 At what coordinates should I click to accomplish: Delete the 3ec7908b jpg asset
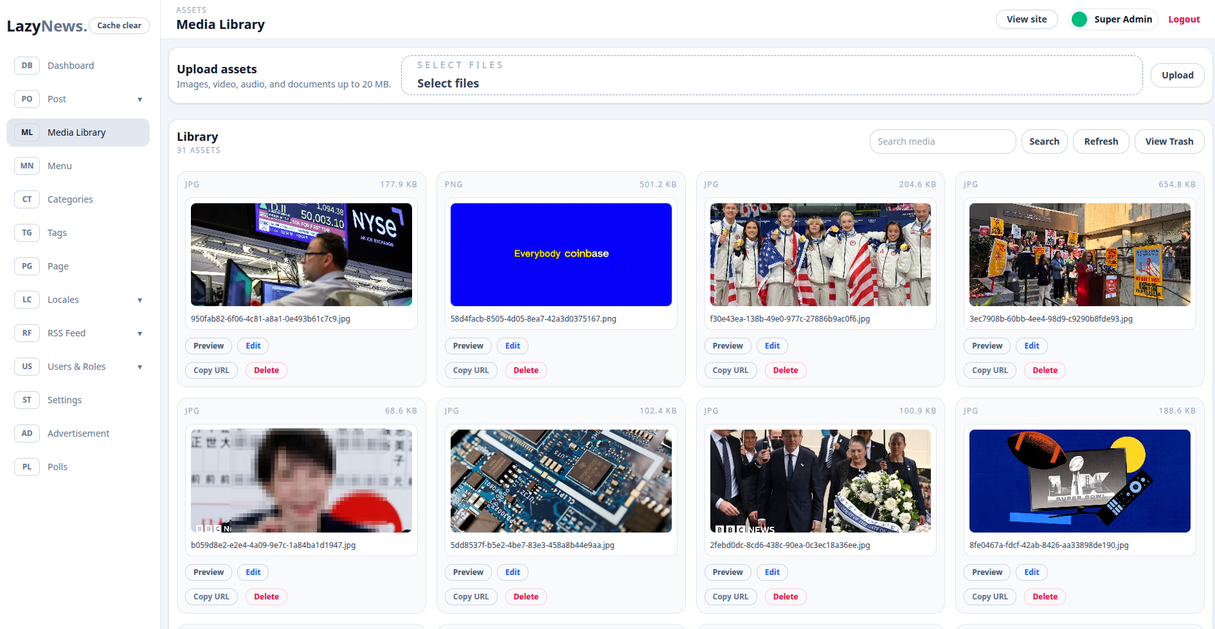coord(1045,370)
